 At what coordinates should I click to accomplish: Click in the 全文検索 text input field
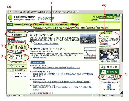click(x=107, y=20)
